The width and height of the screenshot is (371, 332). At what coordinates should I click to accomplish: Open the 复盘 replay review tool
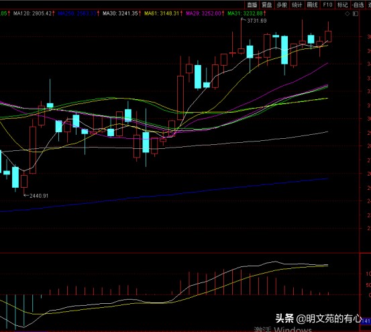tap(267, 5)
